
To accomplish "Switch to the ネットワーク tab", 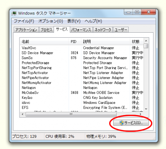I will click(x=103, y=30).
